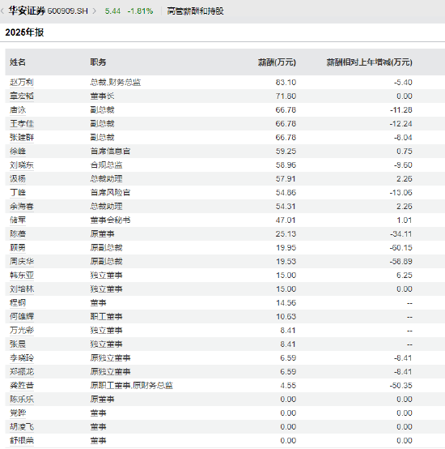
Task: Open the 张晨 name link
Action: (x=18, y=344)
